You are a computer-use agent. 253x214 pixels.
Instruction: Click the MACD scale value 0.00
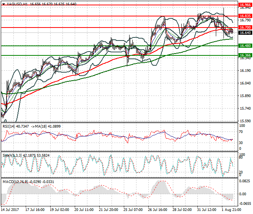tap(243, 194)
